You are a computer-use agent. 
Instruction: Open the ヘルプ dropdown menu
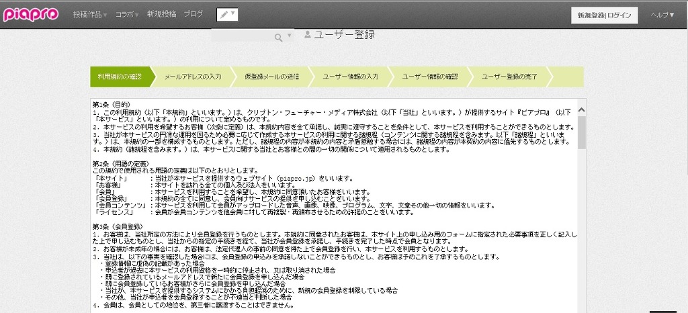click(662, 15)
